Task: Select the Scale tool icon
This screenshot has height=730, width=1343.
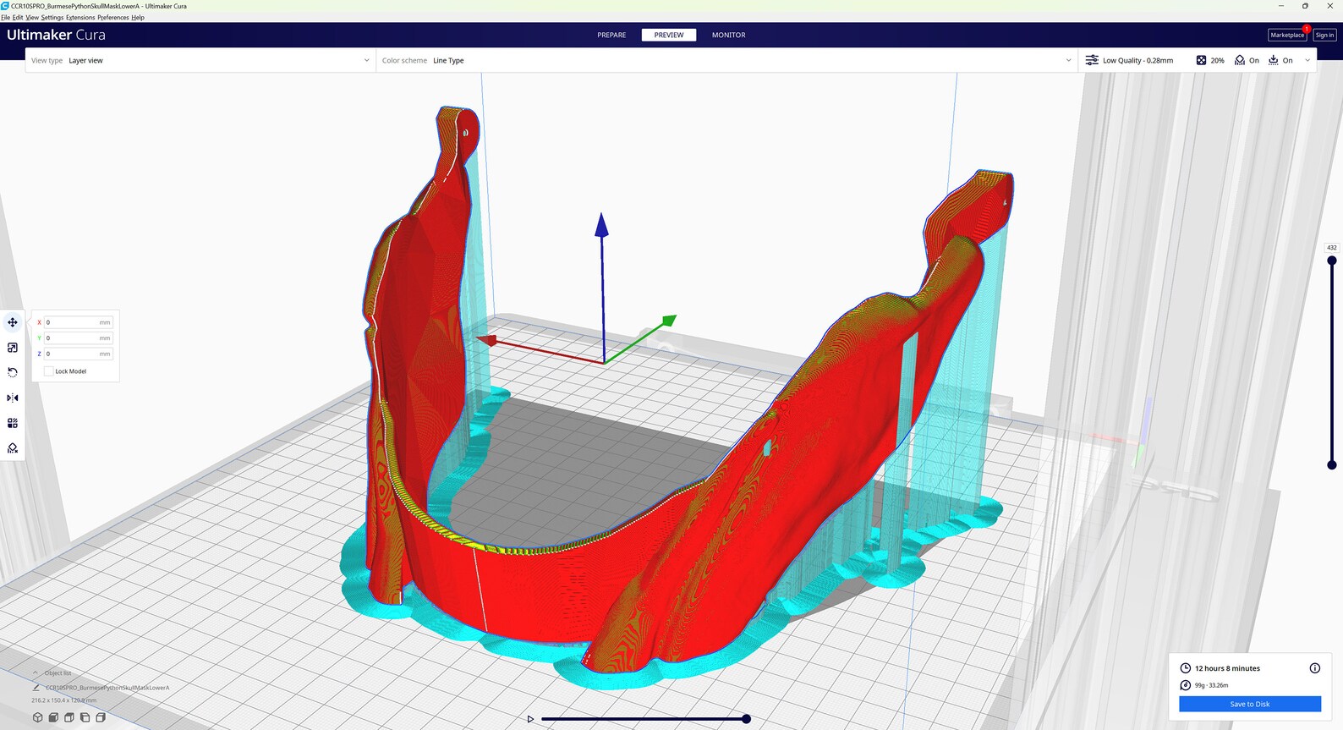Action: coord(13,348)
